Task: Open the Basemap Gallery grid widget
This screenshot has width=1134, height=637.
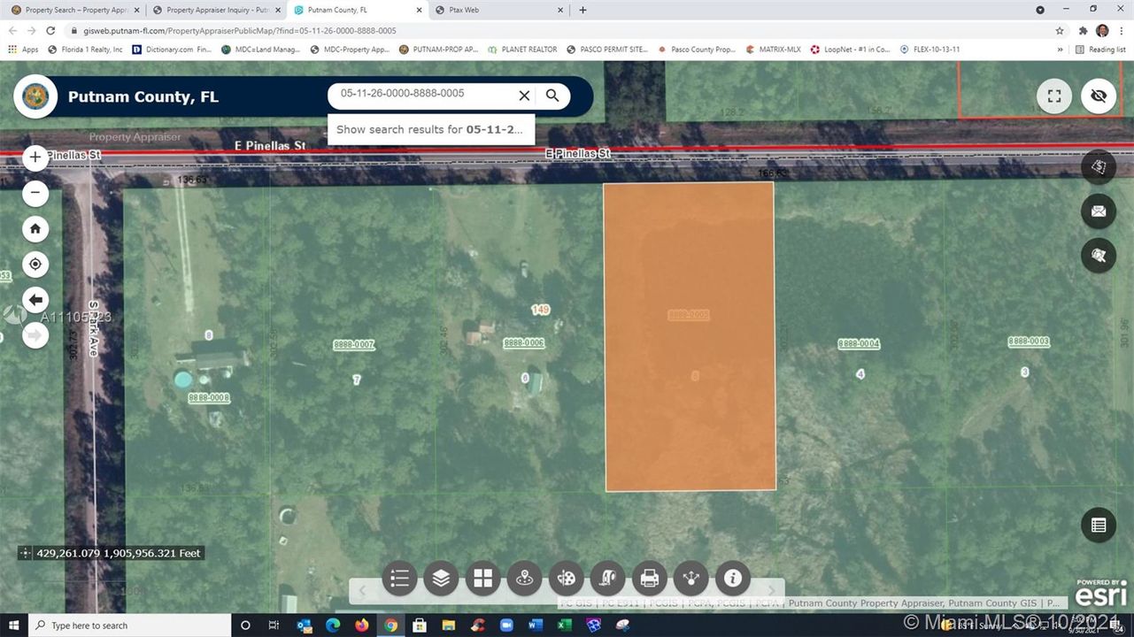Action: (x=482, y=579)
